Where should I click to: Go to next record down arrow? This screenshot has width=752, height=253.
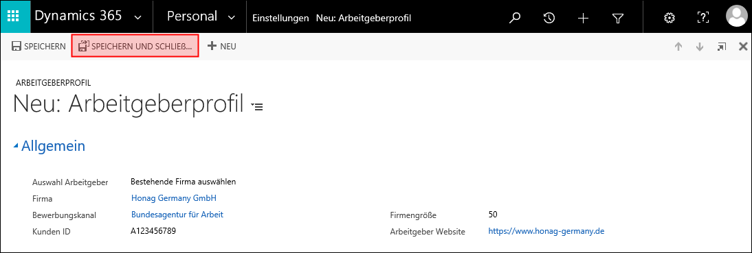[x=700, y=47]
